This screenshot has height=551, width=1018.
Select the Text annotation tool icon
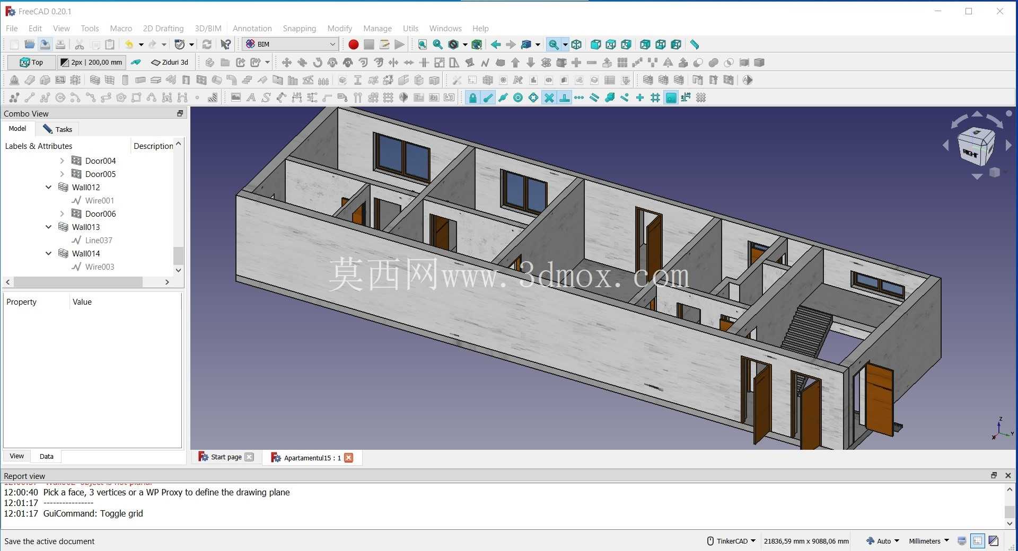click(x=251, y=97)
